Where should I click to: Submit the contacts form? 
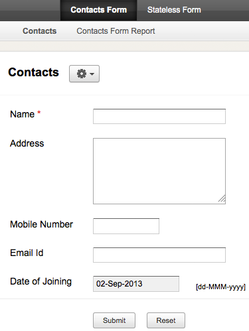pos(114,320)
